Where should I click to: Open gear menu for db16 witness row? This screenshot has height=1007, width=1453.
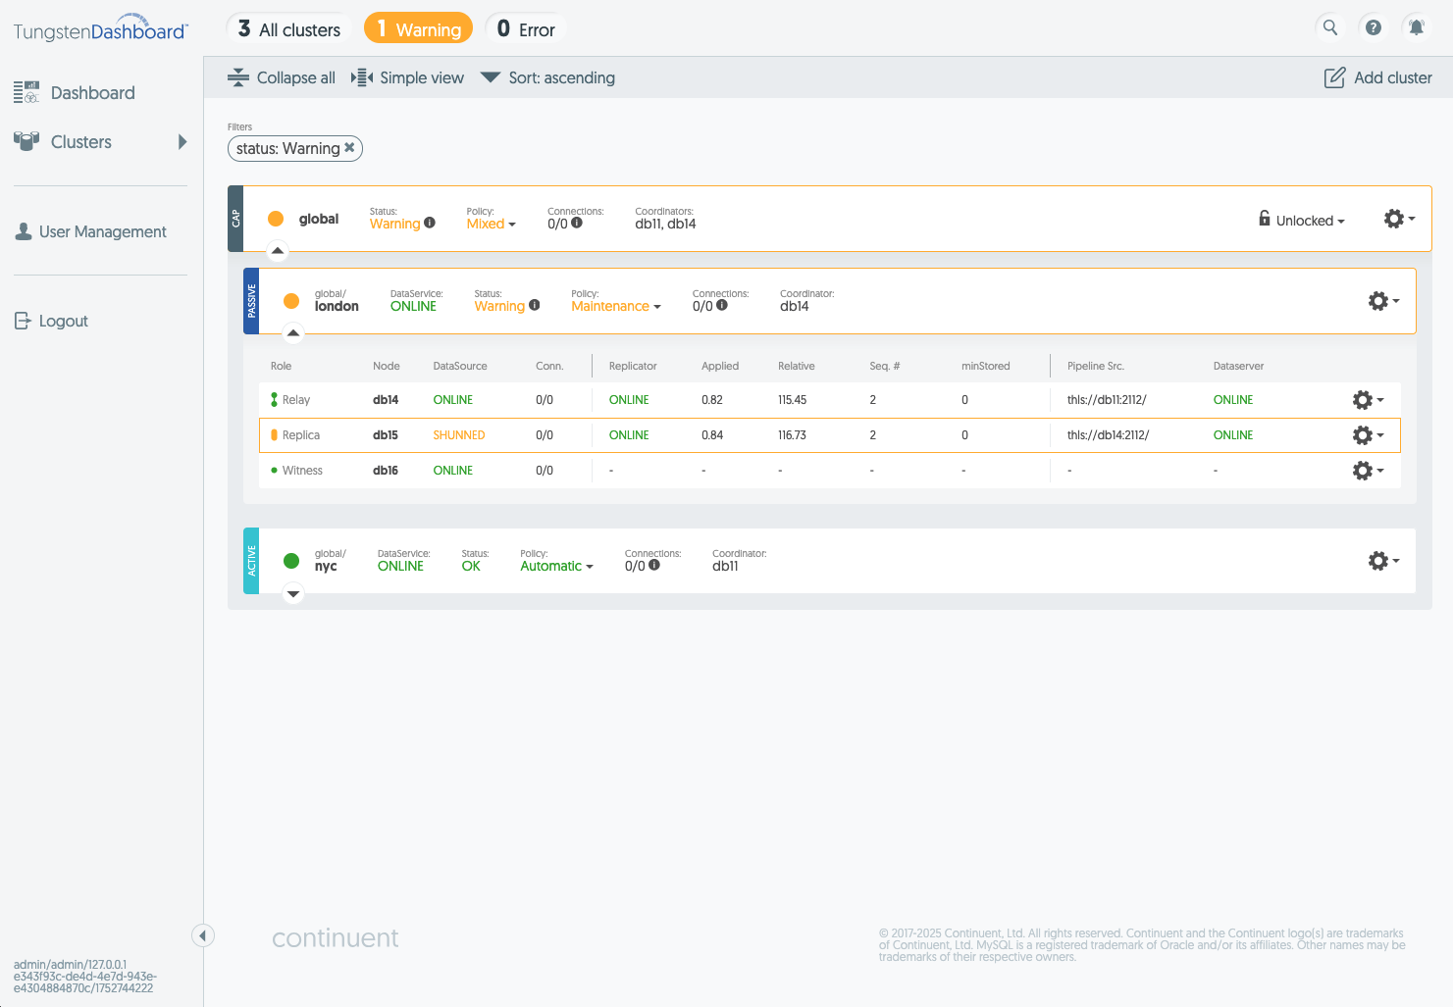tap(1368, 471)
